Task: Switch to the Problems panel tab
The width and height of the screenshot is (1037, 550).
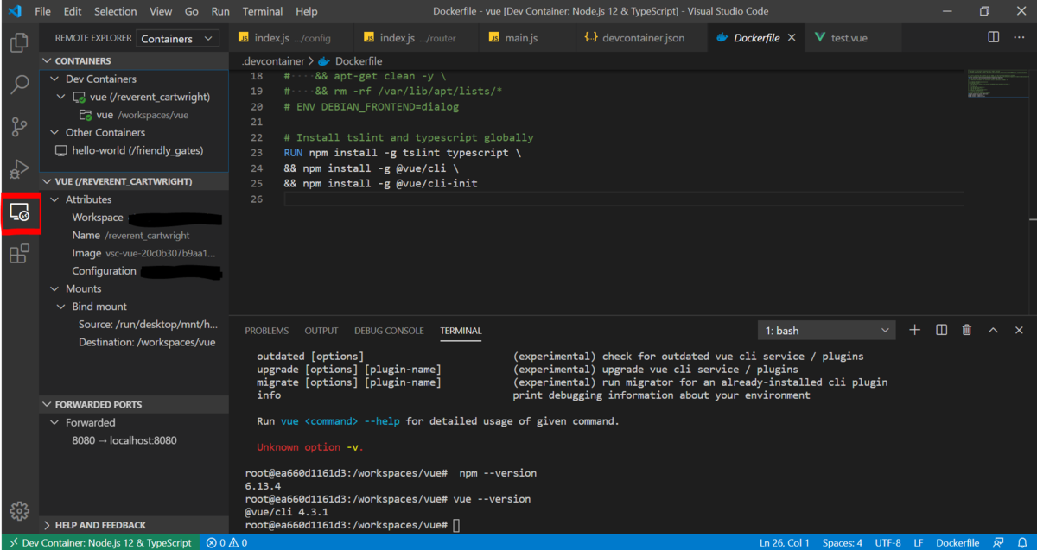Action: tap(266, 331)
